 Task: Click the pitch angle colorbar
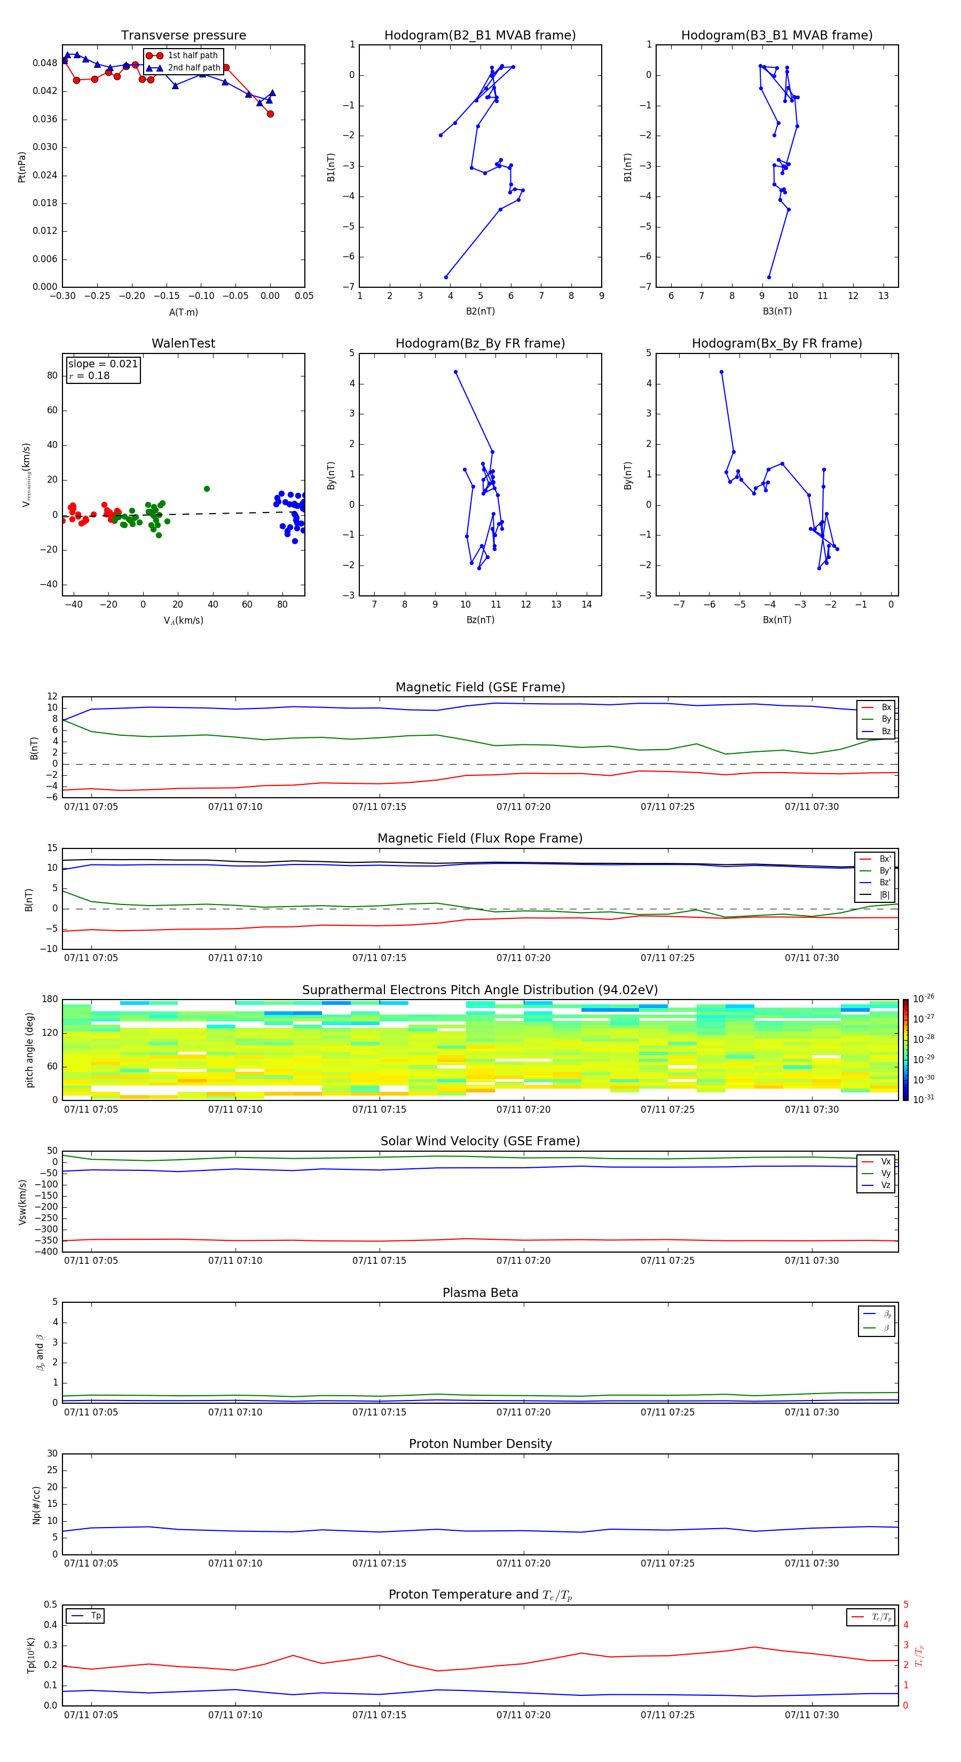[x=905, y=1049]
